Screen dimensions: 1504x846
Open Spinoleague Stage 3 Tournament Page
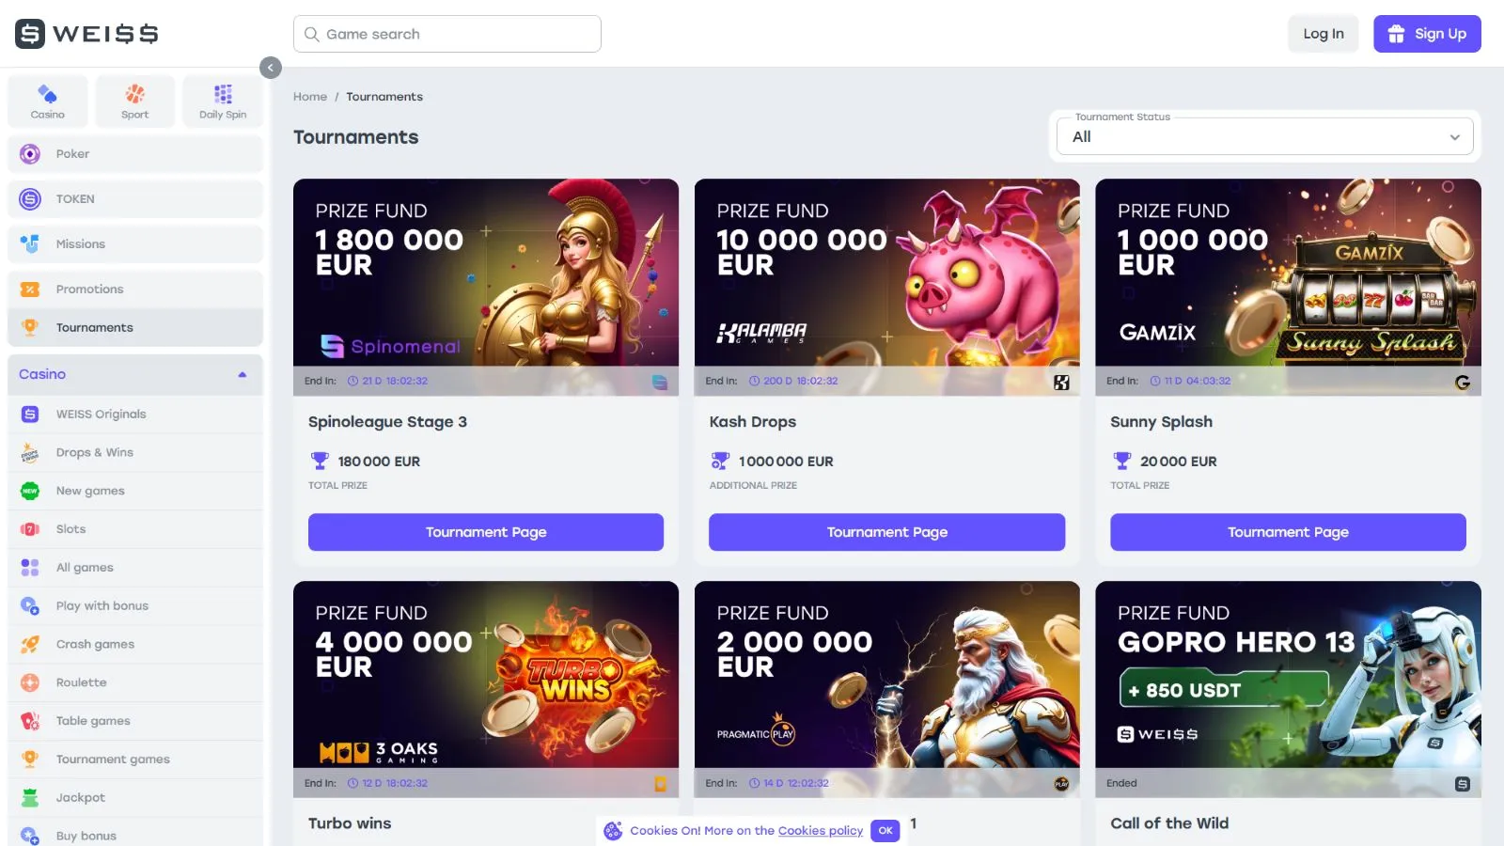[486, 532]
